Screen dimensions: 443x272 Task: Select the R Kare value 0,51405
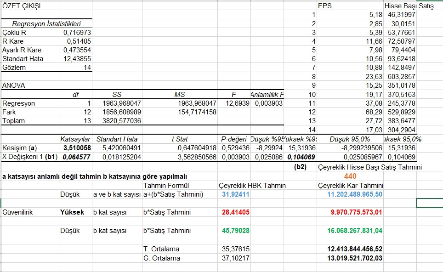[79, 41]
